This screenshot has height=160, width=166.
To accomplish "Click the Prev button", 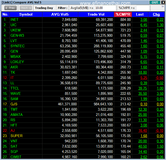I will [11, 8].
